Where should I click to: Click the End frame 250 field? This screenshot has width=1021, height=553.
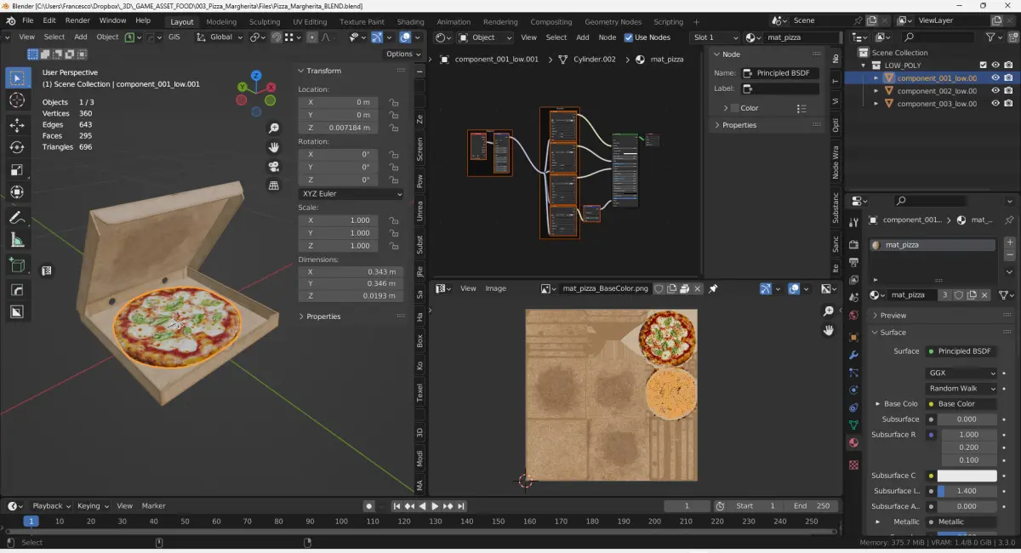click(x=813, y=505)
